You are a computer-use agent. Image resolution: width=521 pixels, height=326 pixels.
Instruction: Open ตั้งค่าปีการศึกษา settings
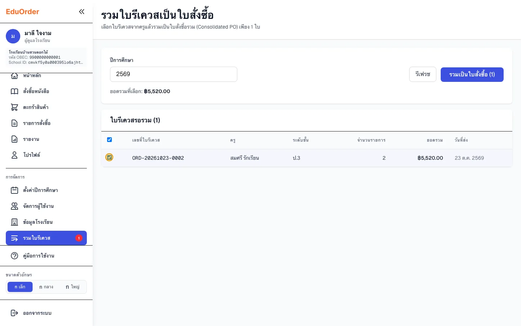(46, 190)
